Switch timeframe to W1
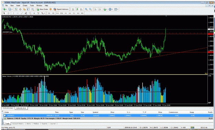 78,13
